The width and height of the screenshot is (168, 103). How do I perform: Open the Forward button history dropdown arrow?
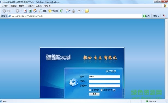point(22,11)
